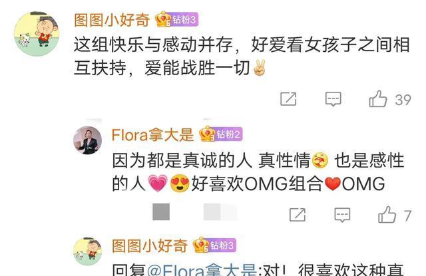This screenshot has height=276, width=426.
Task: Tap the 39 like count
Action: point(403,100)
